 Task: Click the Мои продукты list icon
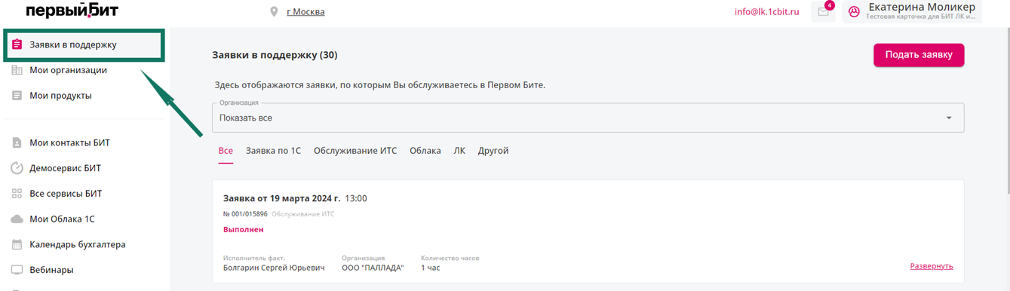coord(17,96)
